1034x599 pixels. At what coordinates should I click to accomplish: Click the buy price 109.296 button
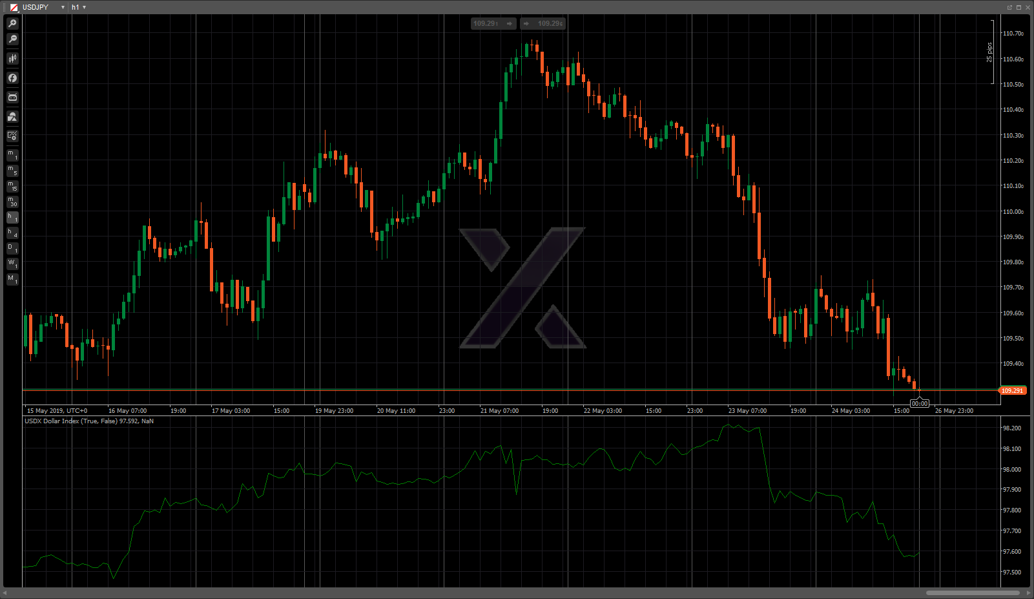coord(543,24)
